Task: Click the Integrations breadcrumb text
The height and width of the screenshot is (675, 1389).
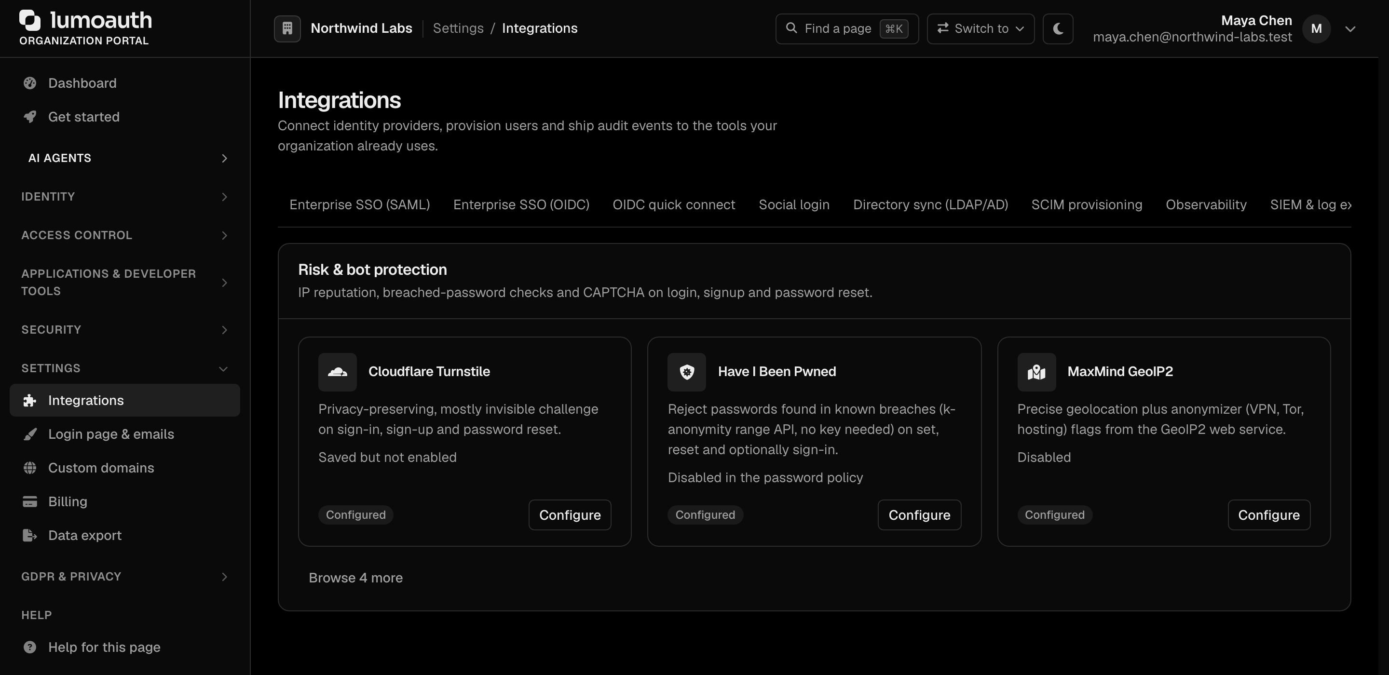Action: point(539,28)
